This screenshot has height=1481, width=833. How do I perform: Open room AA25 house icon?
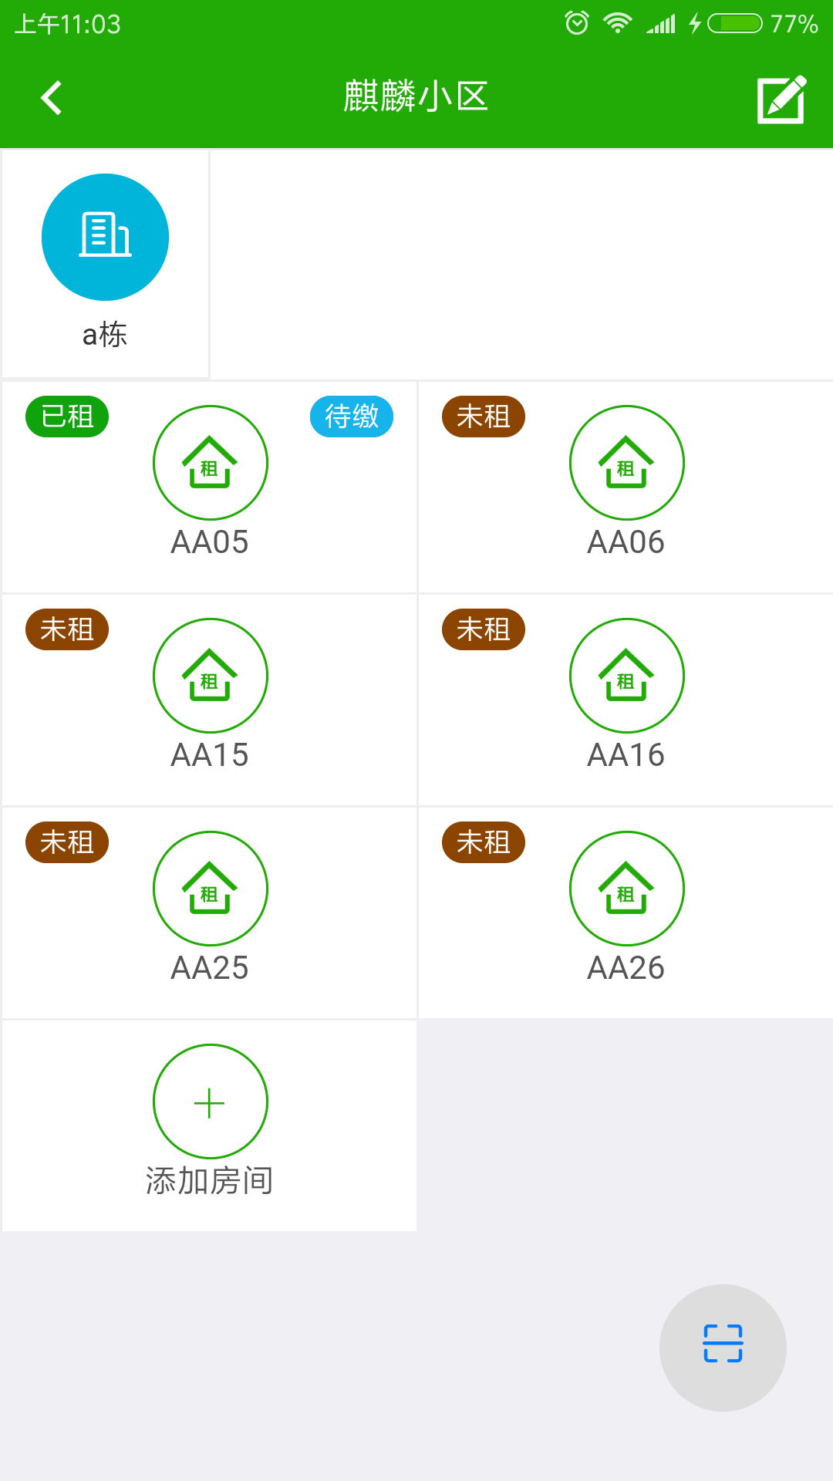(x=210, y=889)
